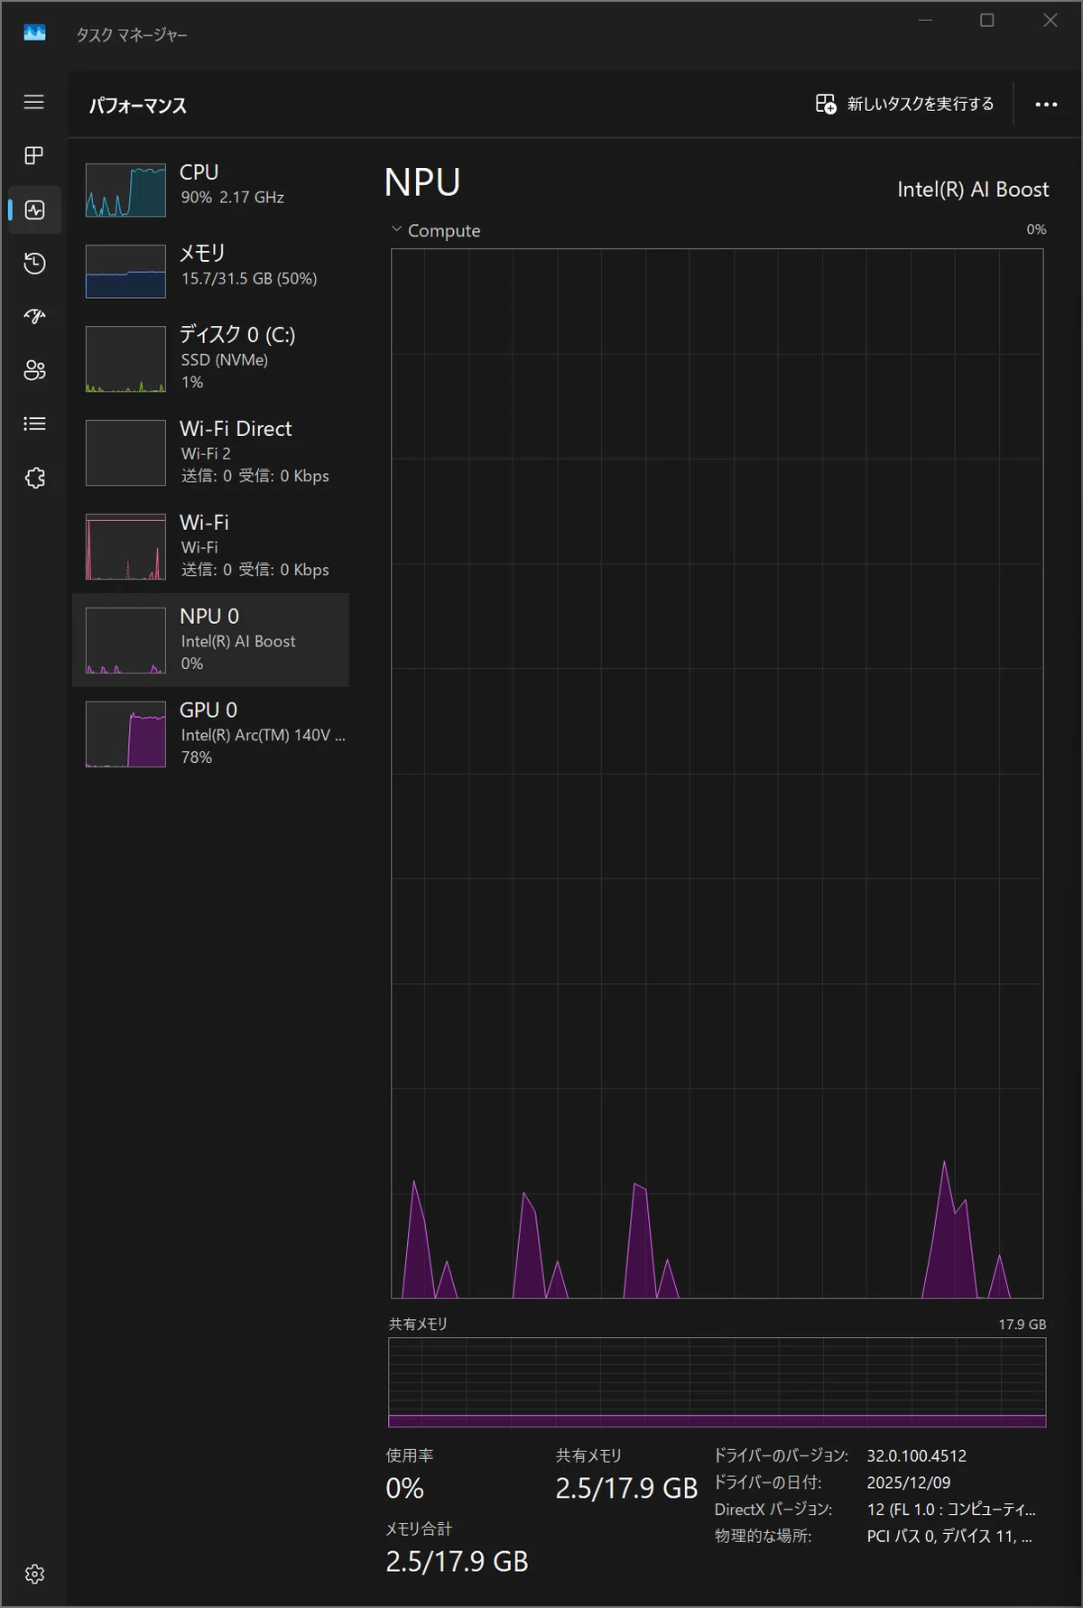Click driver version 32.0.100.4512
The image size is (1083, 1608).
(x=916, y=1455)
